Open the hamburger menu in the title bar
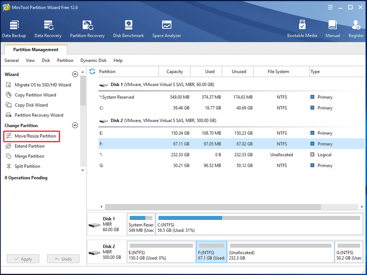The image size is (367, 275). tap(330, 7)
